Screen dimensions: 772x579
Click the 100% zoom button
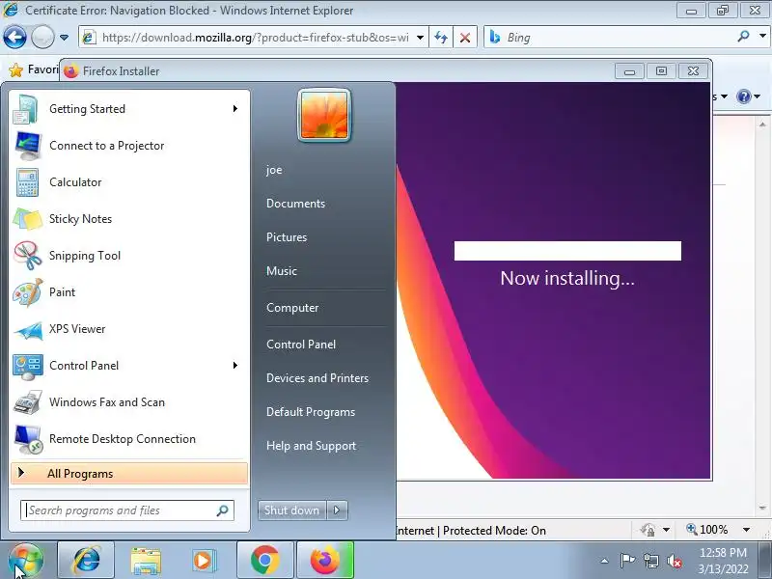click(x=707, y=530)
